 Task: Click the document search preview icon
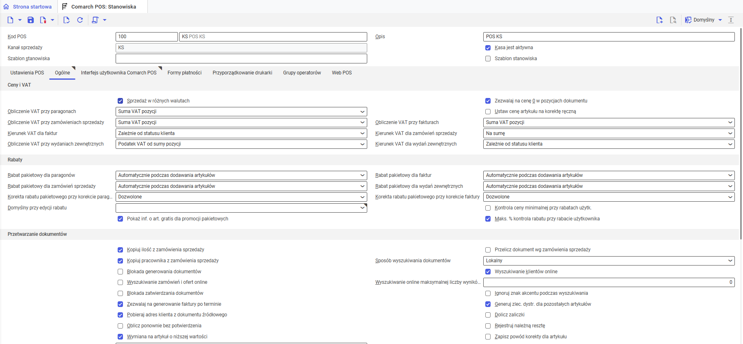tap(673, 20)
